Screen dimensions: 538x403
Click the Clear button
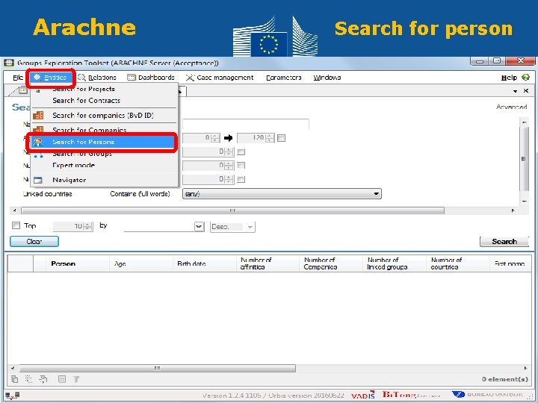(x=34, y=242)
